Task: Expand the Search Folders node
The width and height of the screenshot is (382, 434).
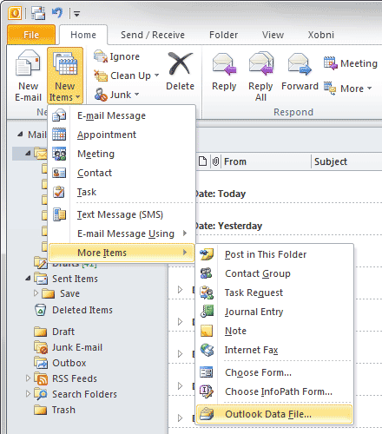Action: [28, 393]
